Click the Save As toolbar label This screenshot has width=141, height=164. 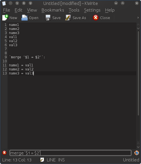pyautogui.click(x=79, y=18)
